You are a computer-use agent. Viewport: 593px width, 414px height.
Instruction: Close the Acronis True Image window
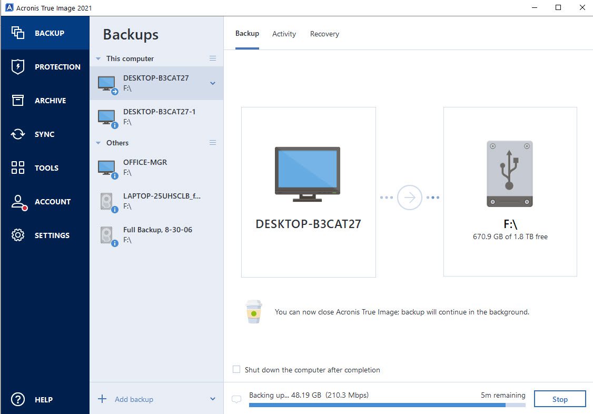(x=582, y=7)
